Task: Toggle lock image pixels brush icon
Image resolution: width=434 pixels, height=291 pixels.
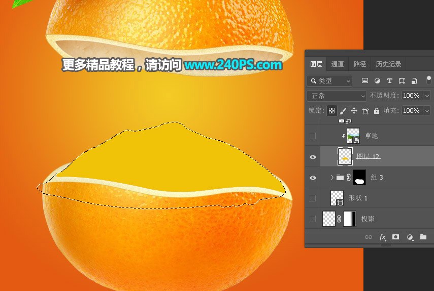Action: click(x=343, y=111)
